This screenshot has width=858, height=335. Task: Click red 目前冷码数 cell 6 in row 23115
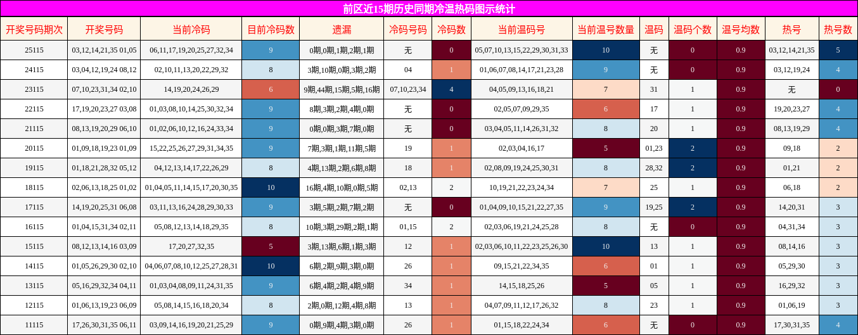click(x=271, y=89)
